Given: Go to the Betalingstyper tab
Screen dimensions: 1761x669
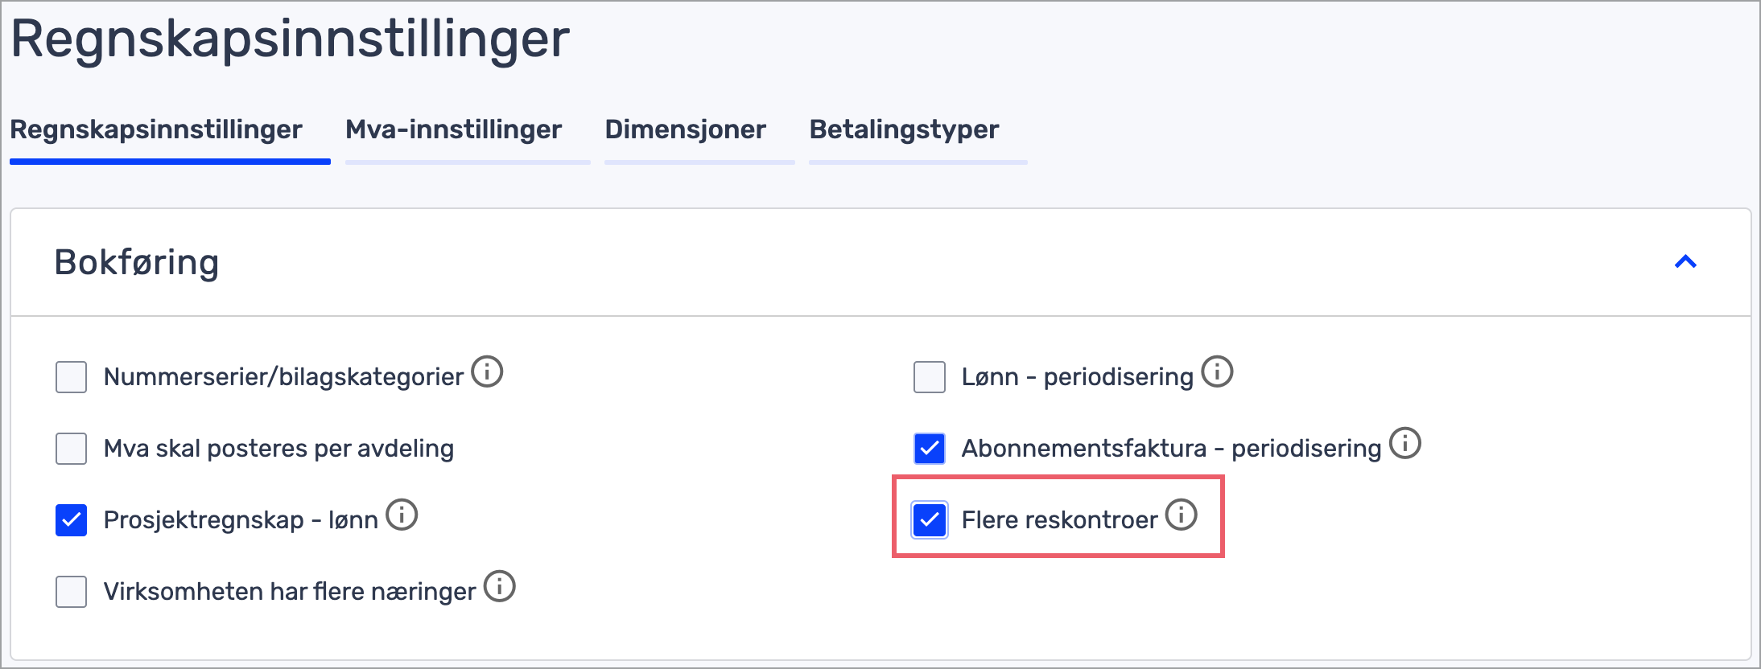Looking at the screenshot, I should (904, 129).
